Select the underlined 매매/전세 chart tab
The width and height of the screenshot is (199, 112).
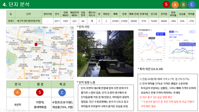pos(186,41)
